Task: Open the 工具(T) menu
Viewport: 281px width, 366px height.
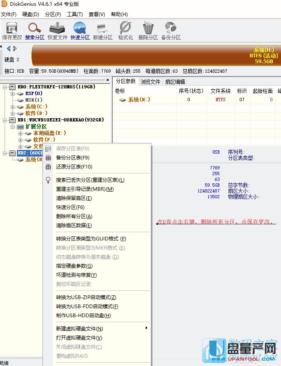Action: coord(75,14)
